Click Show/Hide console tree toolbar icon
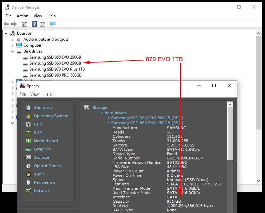The height and width of the screenshot is (213, 265). point(24,24)
